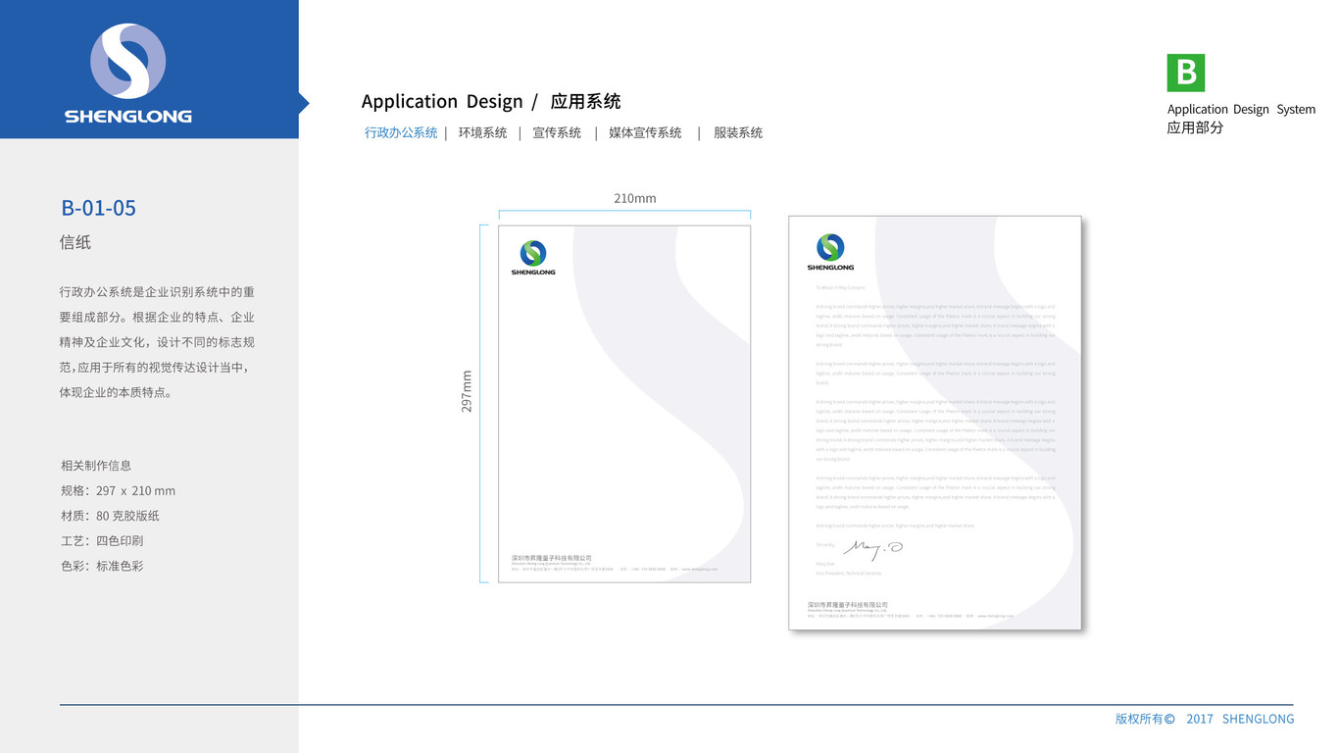1339x753 pixels.
Task: Click the 210mm width dimension label
Action: click(x=635, y=198)
